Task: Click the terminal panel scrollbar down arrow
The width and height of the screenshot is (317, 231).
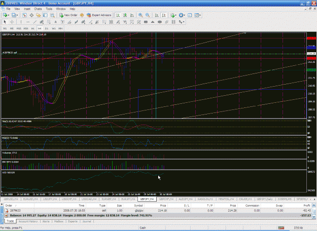Action: pos(314,216)
